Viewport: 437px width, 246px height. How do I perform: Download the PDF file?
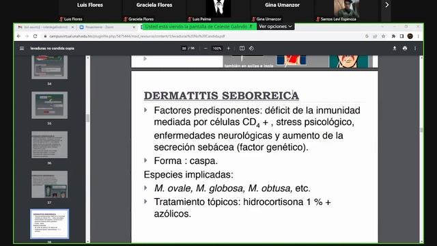[x=395, y=49]
